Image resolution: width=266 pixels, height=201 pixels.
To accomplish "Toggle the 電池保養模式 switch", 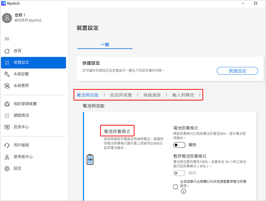I will click(x=179, y=145).
